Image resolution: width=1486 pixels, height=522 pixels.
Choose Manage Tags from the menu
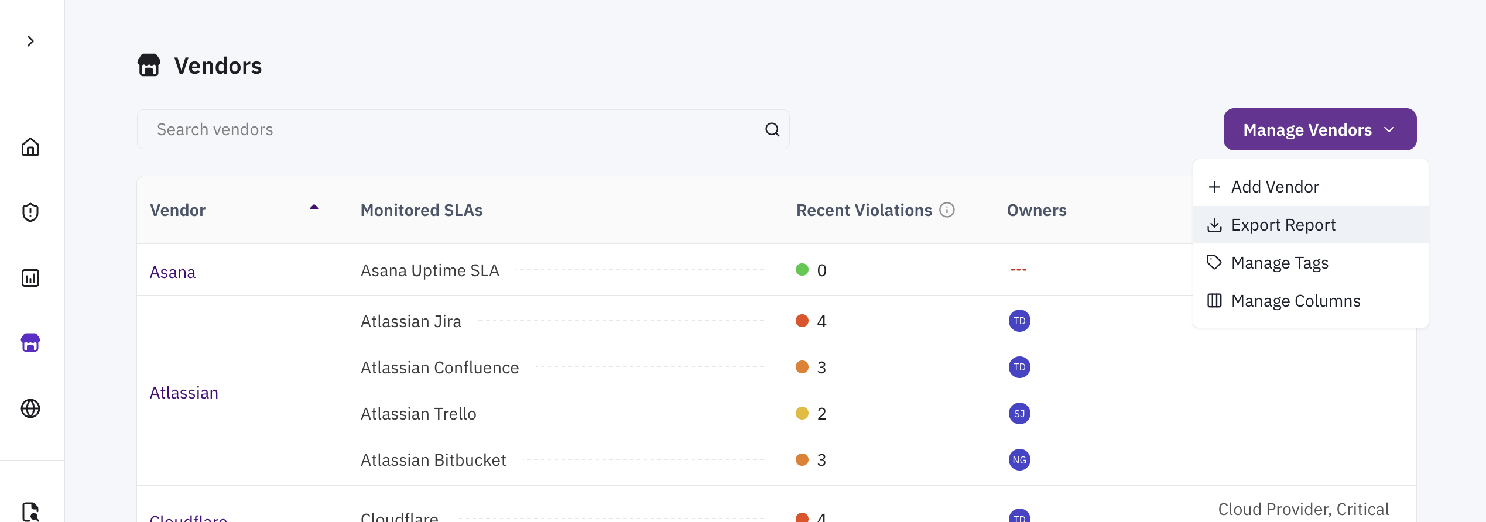click(x=1310, y=263)
